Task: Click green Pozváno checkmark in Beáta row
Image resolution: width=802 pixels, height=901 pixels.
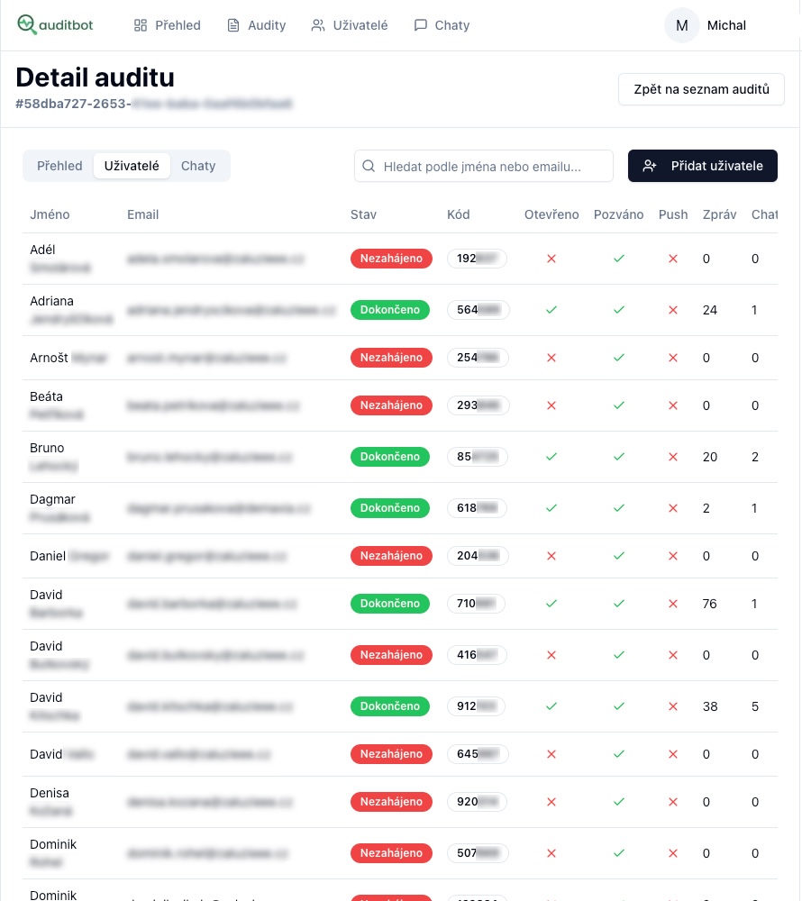Action: tap(619, 405)
